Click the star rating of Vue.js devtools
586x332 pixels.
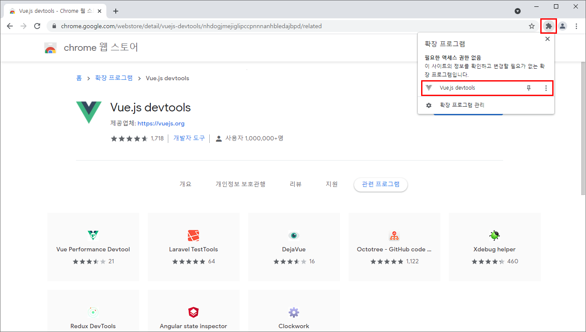(x=129, y=138)
